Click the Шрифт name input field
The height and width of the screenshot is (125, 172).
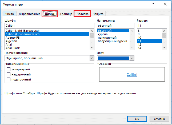[49, 26]
